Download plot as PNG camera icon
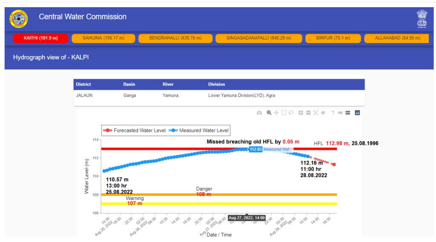The width and height of the screenshot is (436, 242). tap(259, 113)
